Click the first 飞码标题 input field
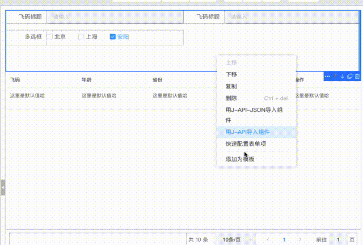 click(x=113, y=17)
